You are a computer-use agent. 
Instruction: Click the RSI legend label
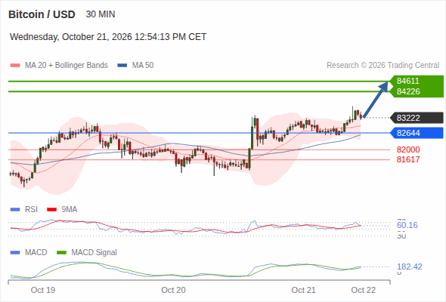coord(31,210)
